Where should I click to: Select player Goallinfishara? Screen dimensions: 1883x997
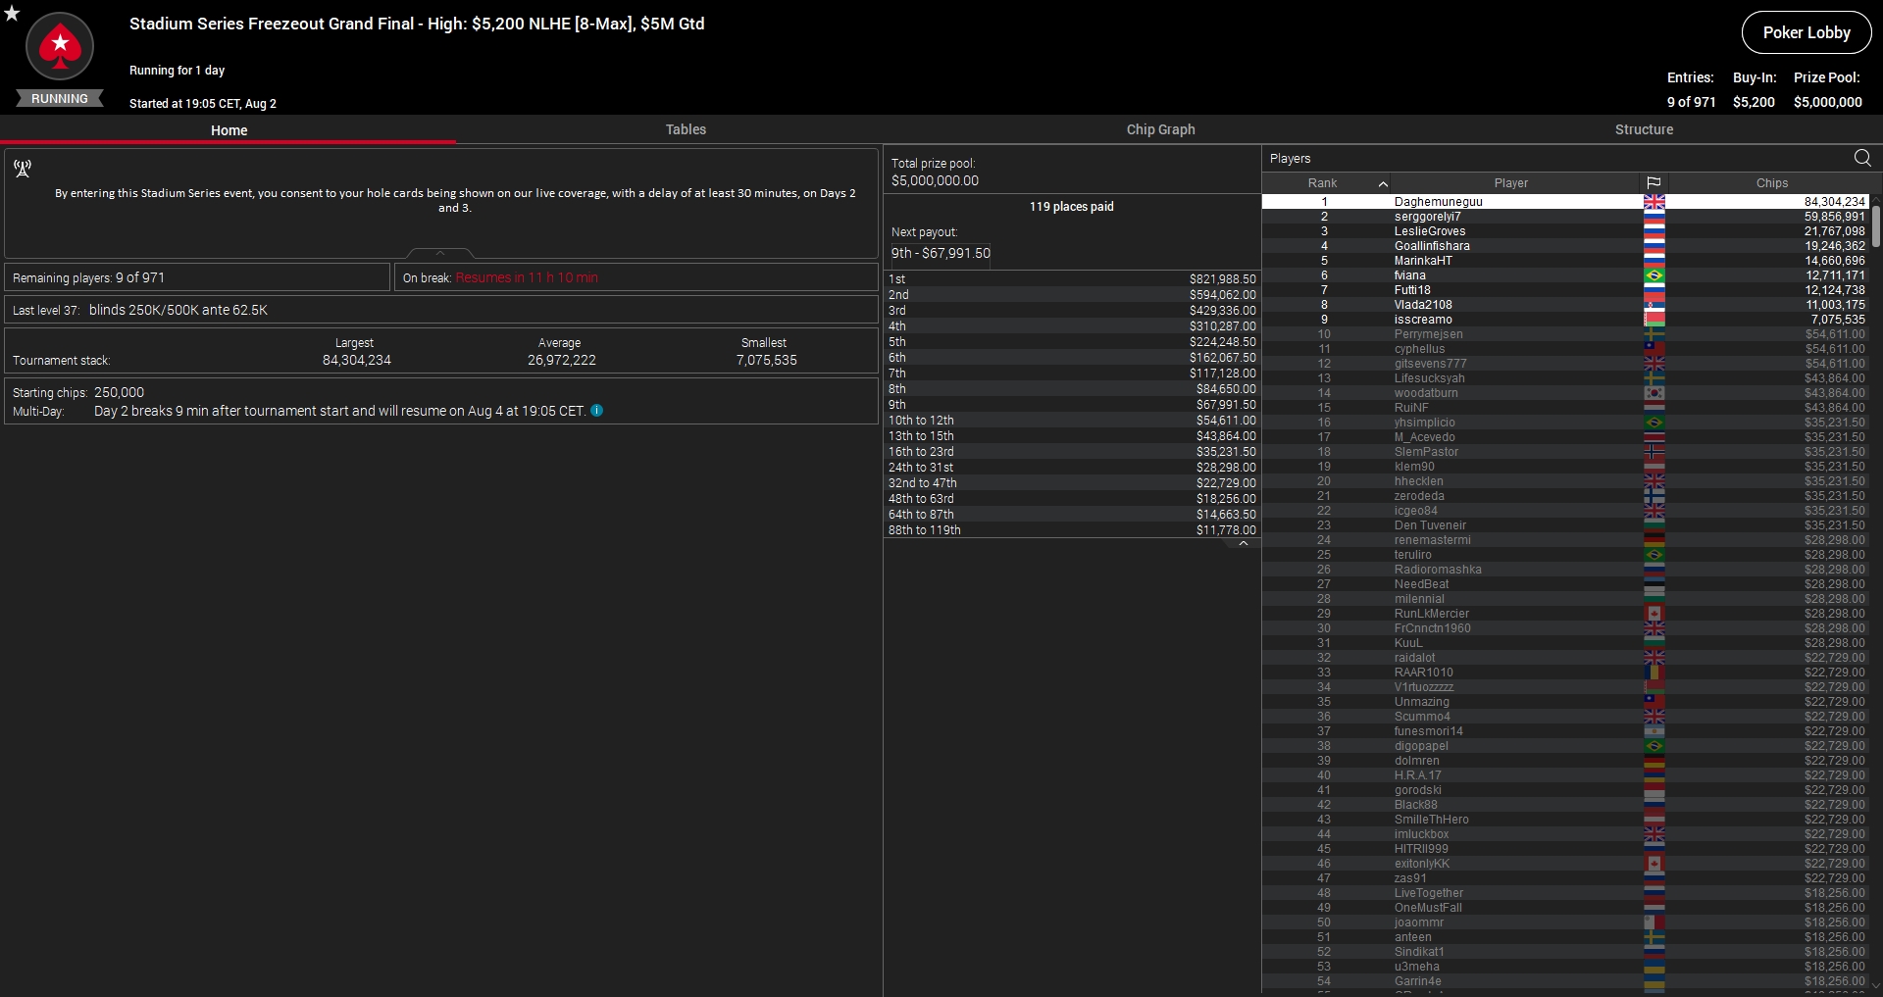[1565, 246]
